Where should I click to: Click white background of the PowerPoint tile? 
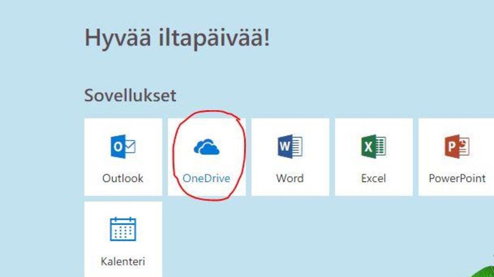(x=432, y=128)
